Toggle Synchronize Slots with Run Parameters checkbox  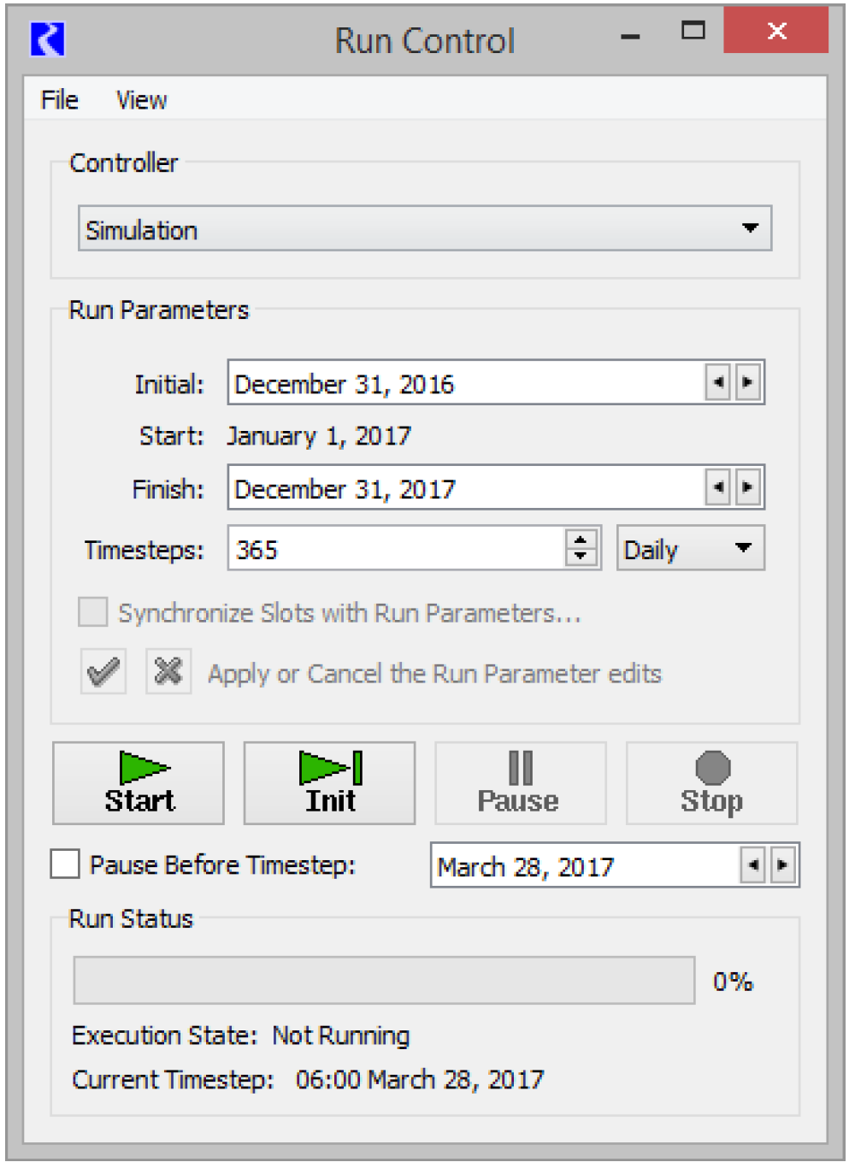pos(92,612)
